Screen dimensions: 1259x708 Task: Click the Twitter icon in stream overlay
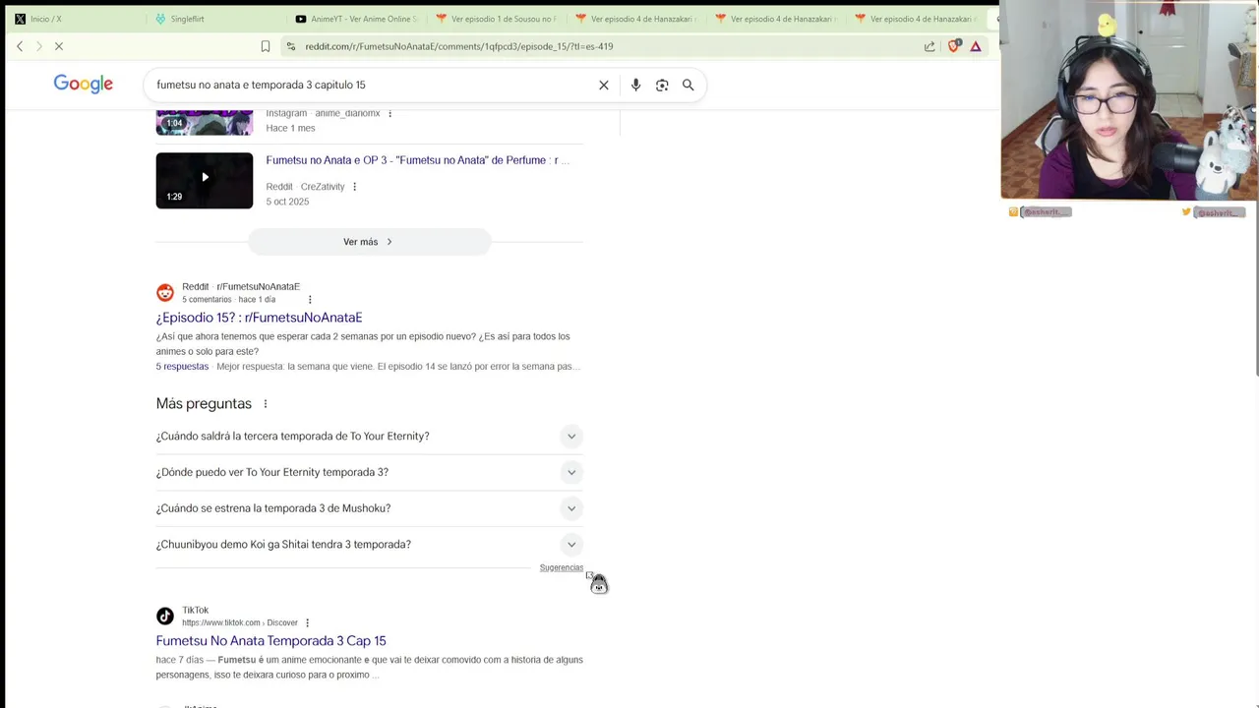[1186, 212]
